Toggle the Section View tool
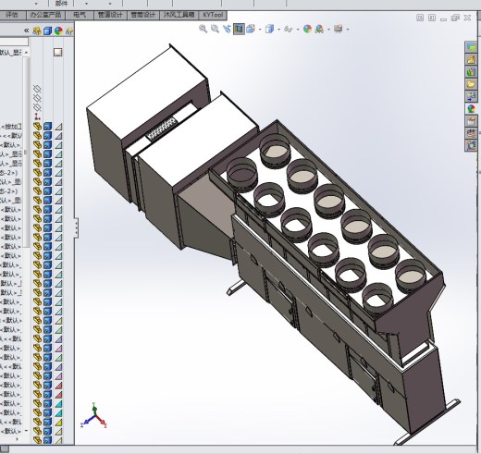 tap(239, 29)
